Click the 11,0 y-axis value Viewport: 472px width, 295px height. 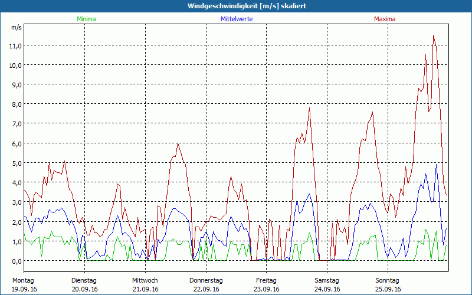[15, 46]
